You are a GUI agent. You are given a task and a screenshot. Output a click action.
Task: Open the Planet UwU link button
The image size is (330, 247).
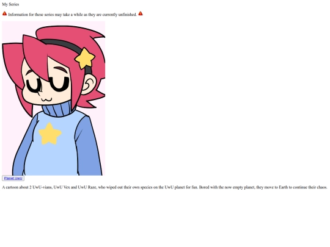click(x=13, y=178)
